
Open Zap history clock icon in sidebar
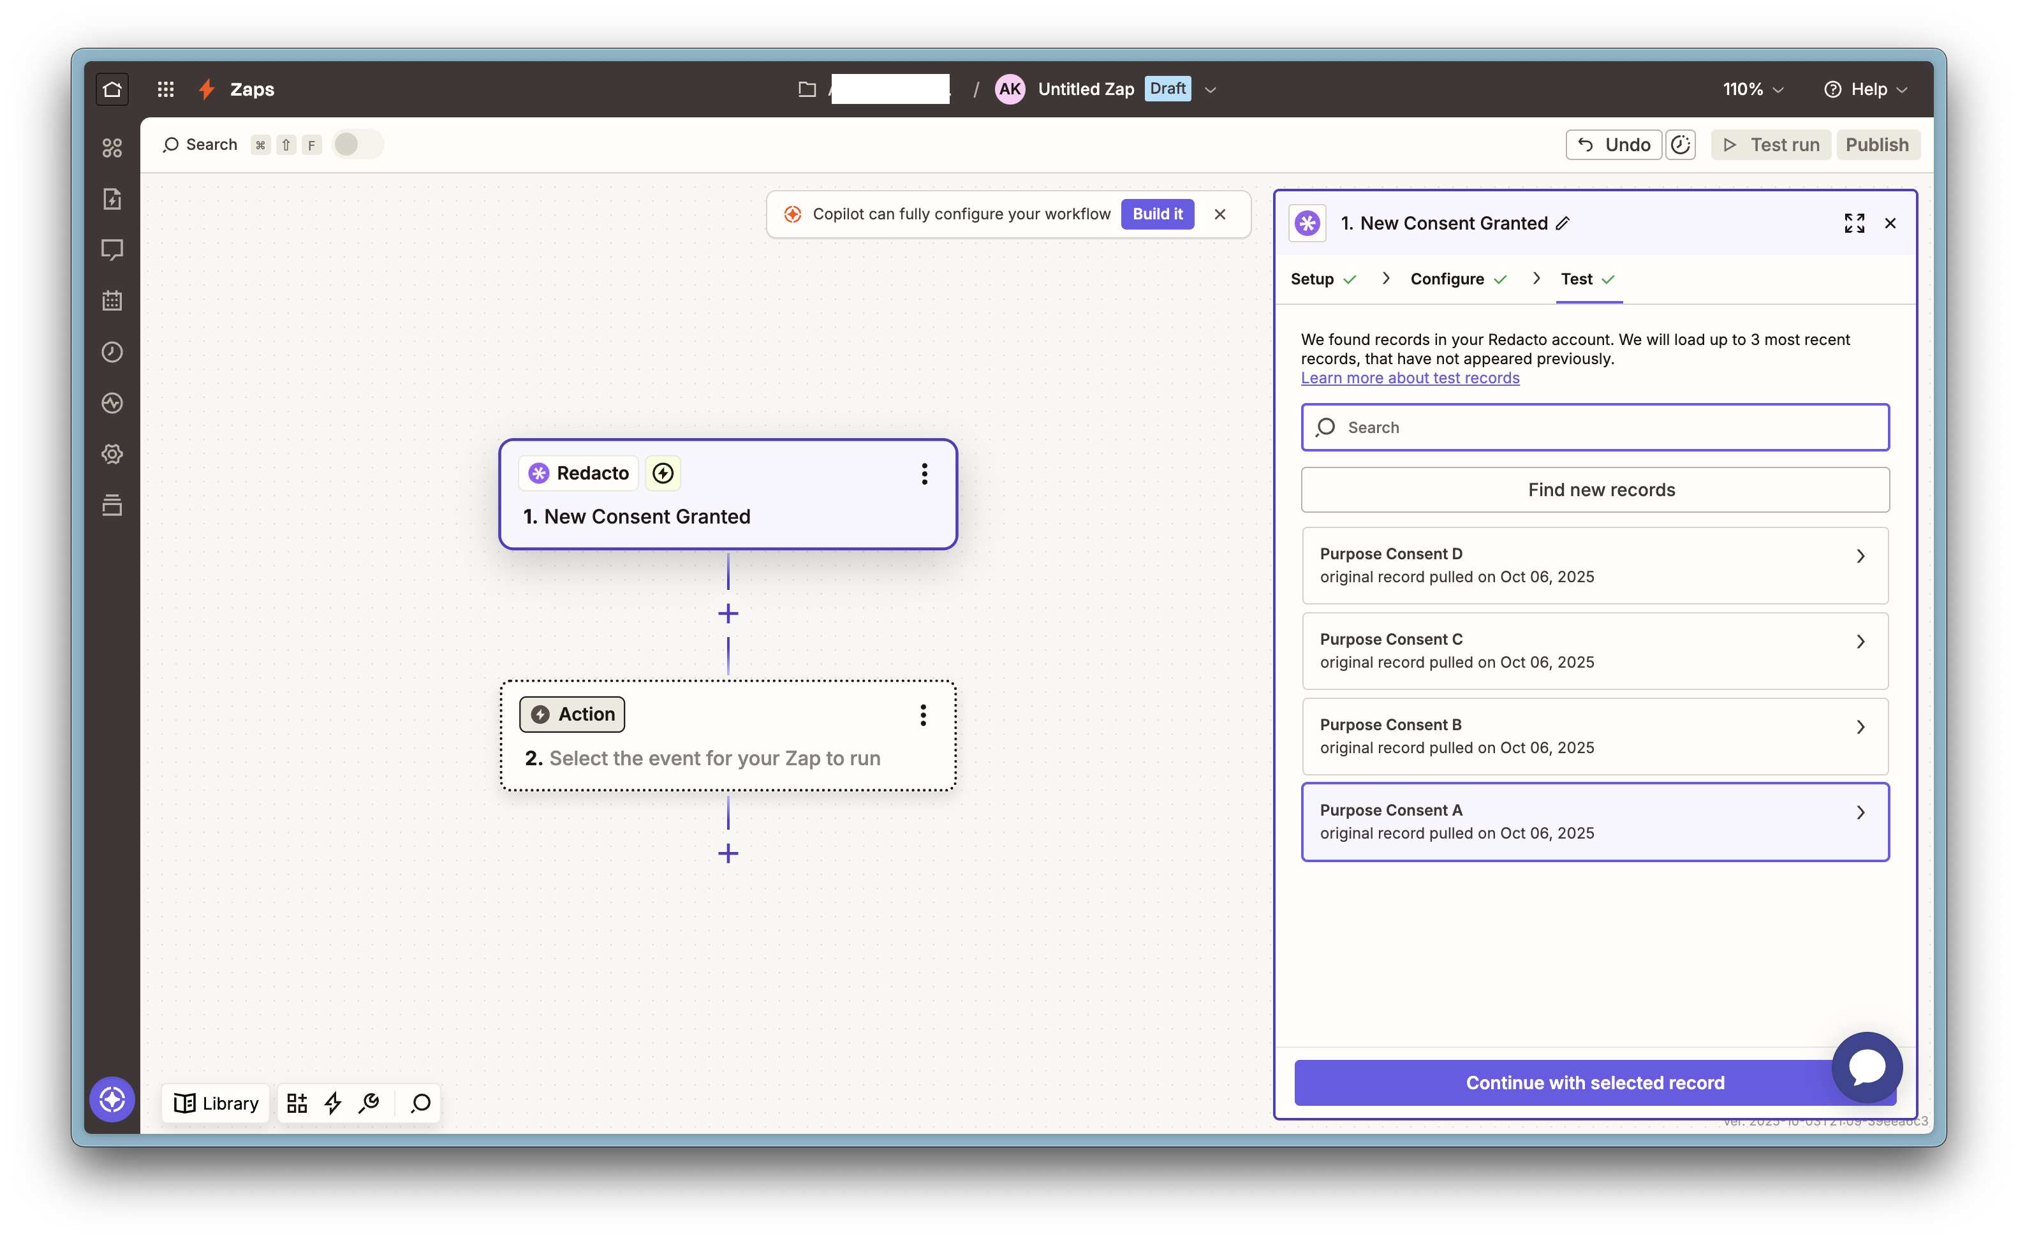pyautogui.click(x=112, y=352)
